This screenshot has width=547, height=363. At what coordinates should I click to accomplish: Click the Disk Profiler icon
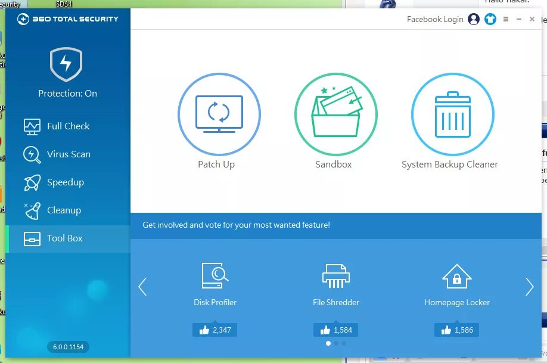[215, 276]
